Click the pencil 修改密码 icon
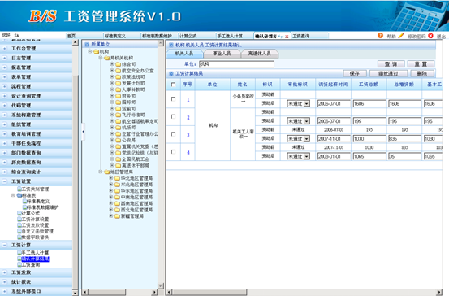 pos(401,36)
